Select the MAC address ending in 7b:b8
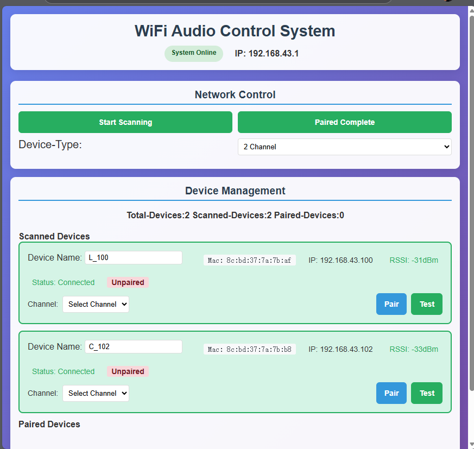The height and width of the screenshot is (449, 474). tap(249, 349)
